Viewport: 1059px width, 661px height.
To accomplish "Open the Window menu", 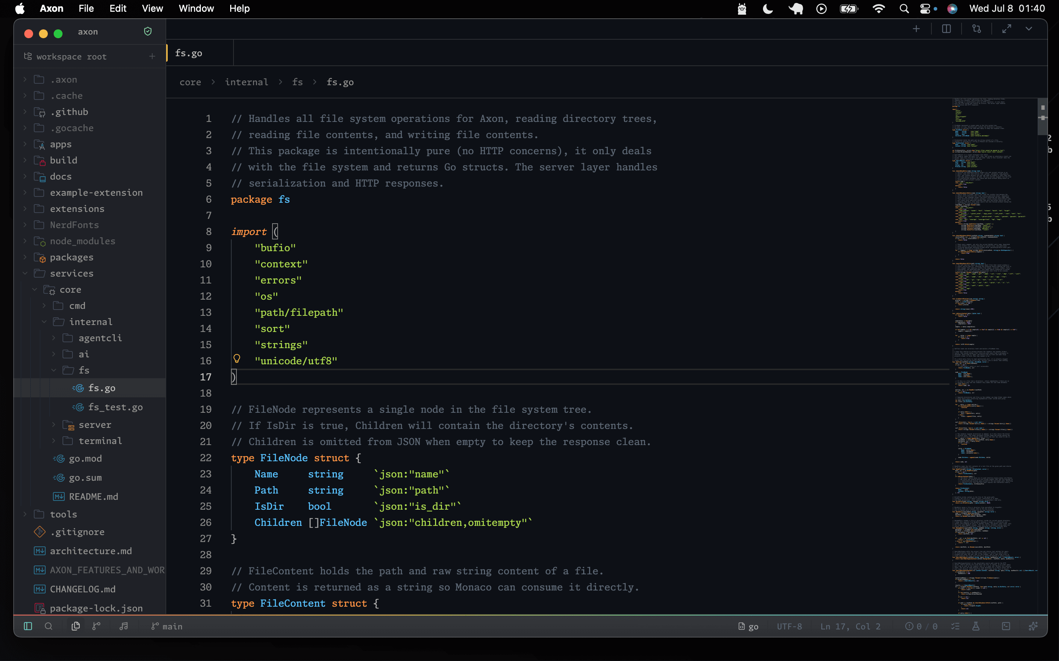I will click(x=196, y=8).
